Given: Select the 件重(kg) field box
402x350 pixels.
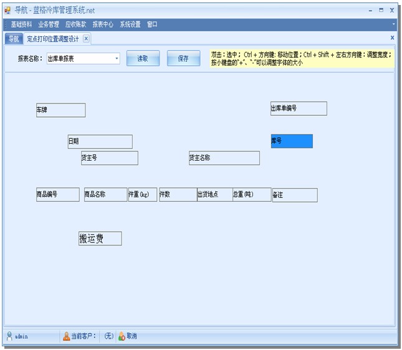Looking at the screenshot, I should (143, 194).
